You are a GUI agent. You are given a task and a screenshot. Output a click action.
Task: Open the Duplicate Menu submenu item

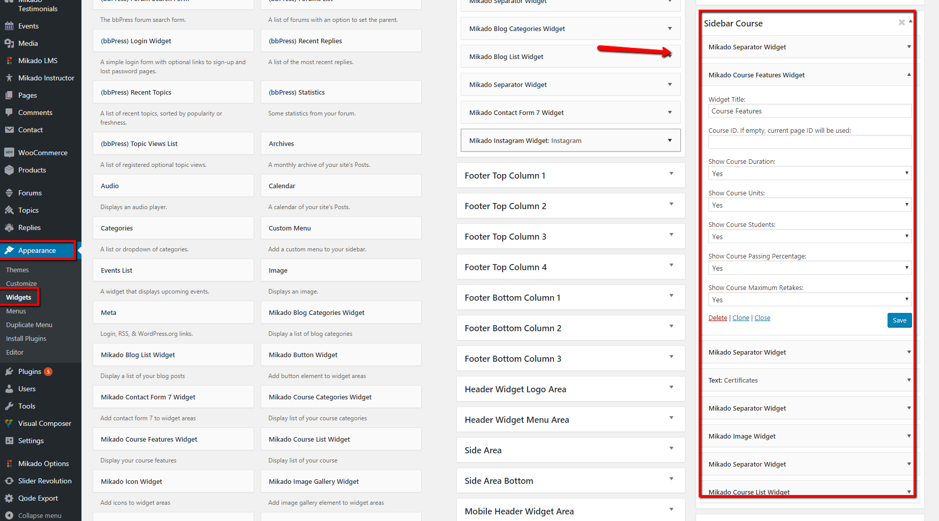29,325
